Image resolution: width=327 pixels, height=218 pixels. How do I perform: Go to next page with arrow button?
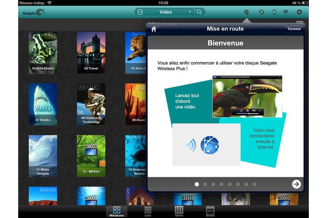tap(296, 184)
